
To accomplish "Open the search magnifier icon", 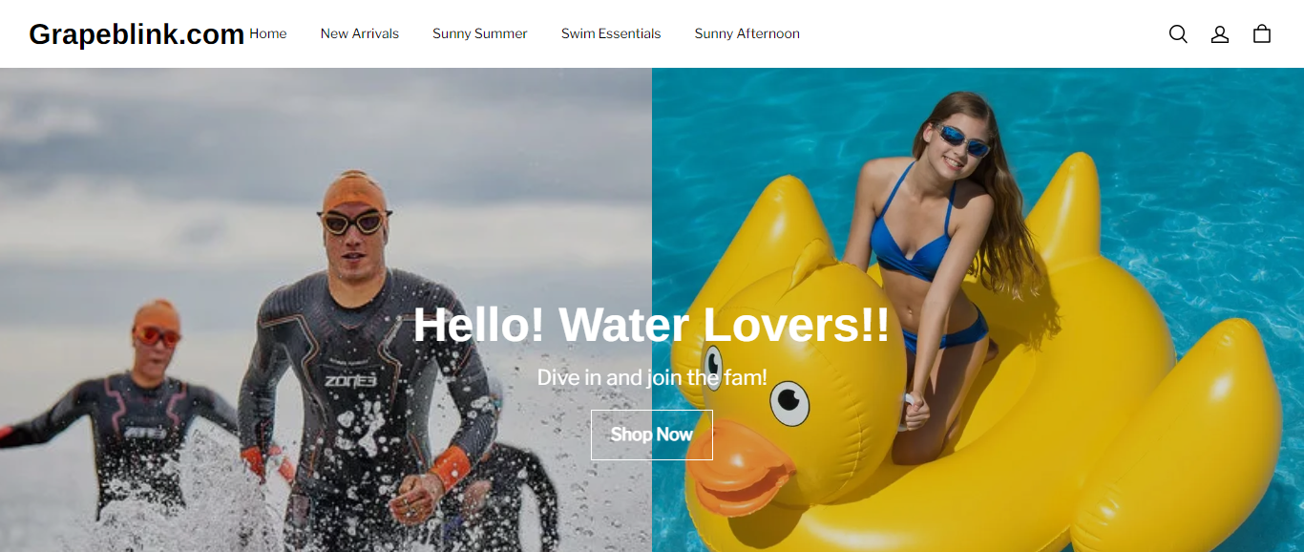I will (x=1178, y=34).
